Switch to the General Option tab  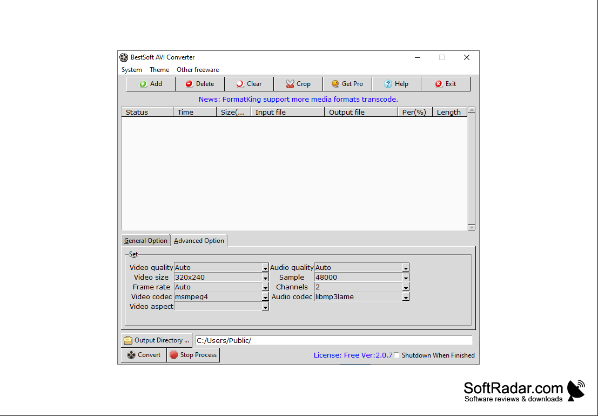coord(146,241)
